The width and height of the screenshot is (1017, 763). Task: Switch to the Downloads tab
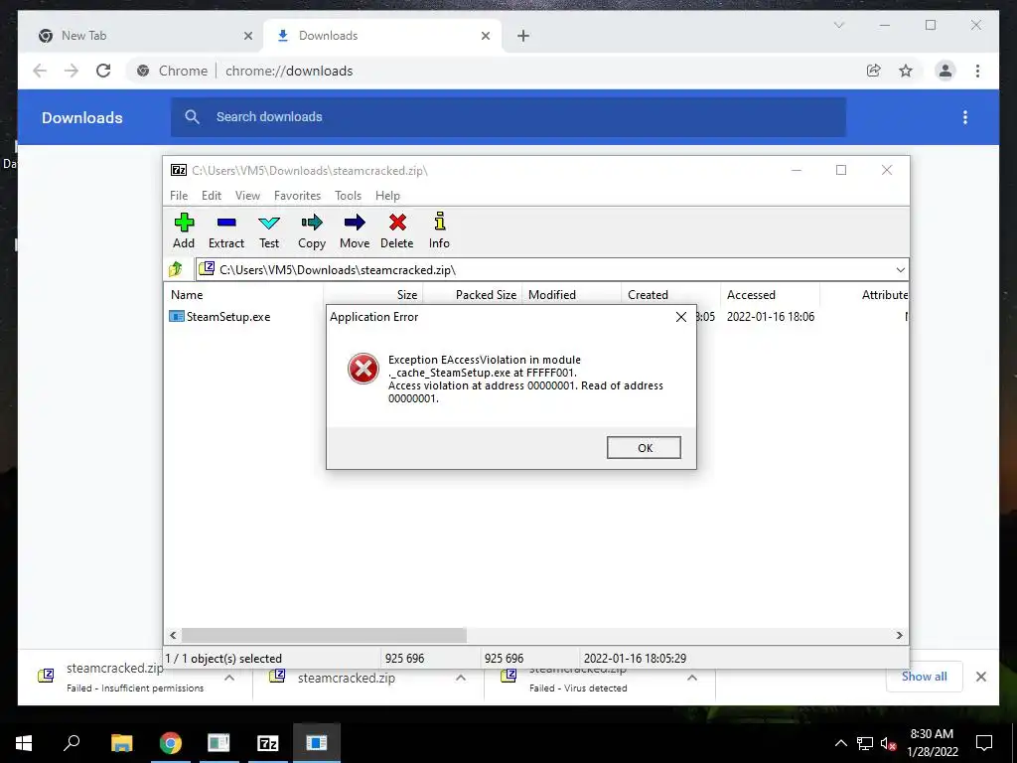point(381,36)
